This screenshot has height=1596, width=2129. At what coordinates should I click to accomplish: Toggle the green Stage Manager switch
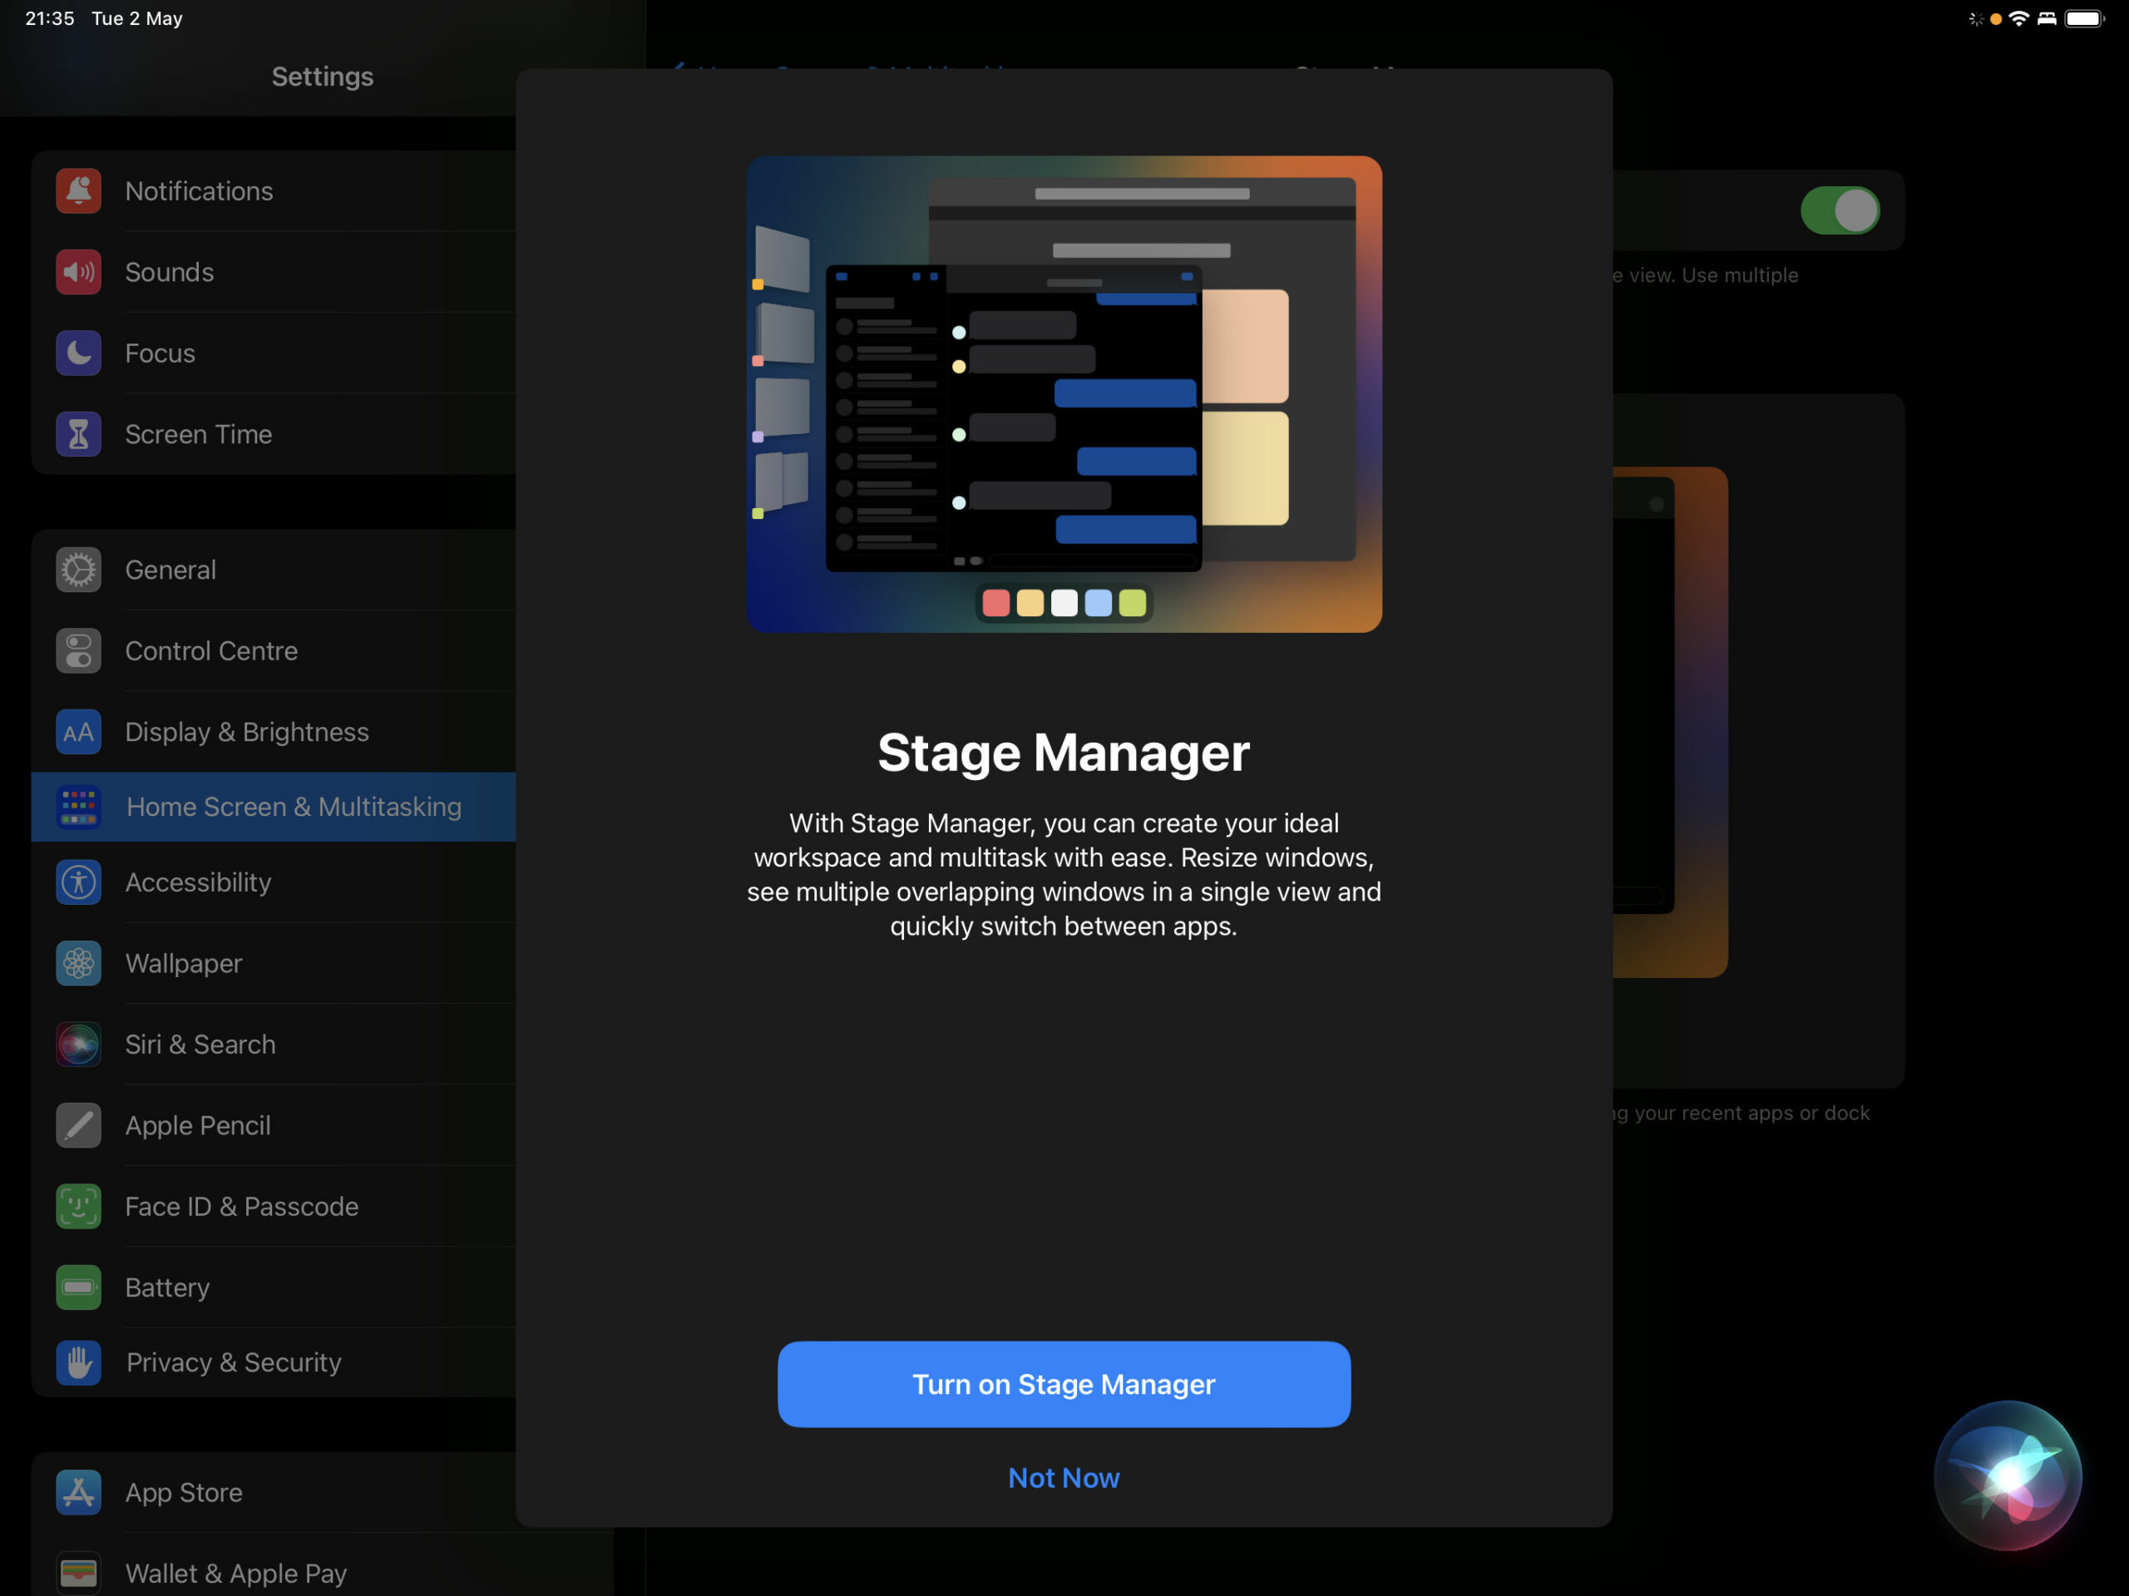(1840, 210)
